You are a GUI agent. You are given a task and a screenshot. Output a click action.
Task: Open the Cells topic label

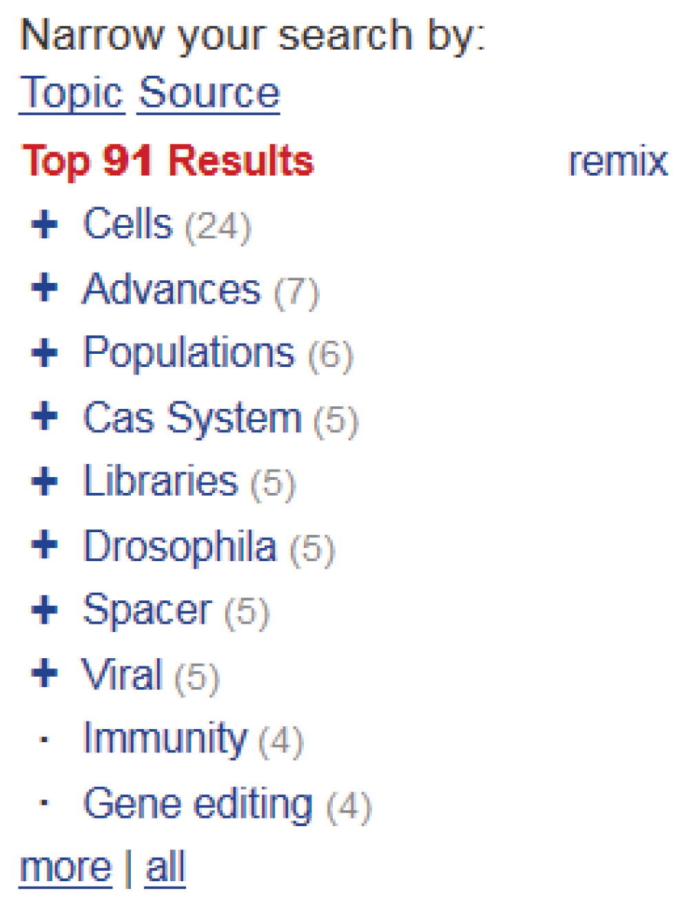tap(127, 224)
